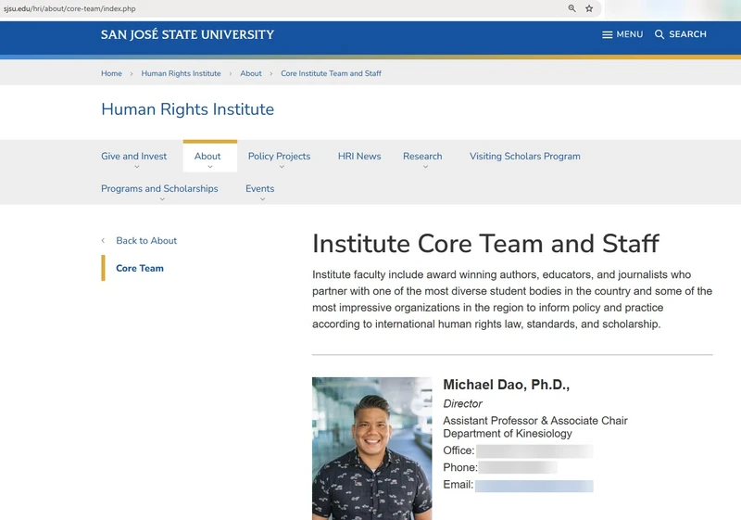Open Programs and Scholarships menu
The height and width of the screenshot is (520, 741).
[159, 188]
